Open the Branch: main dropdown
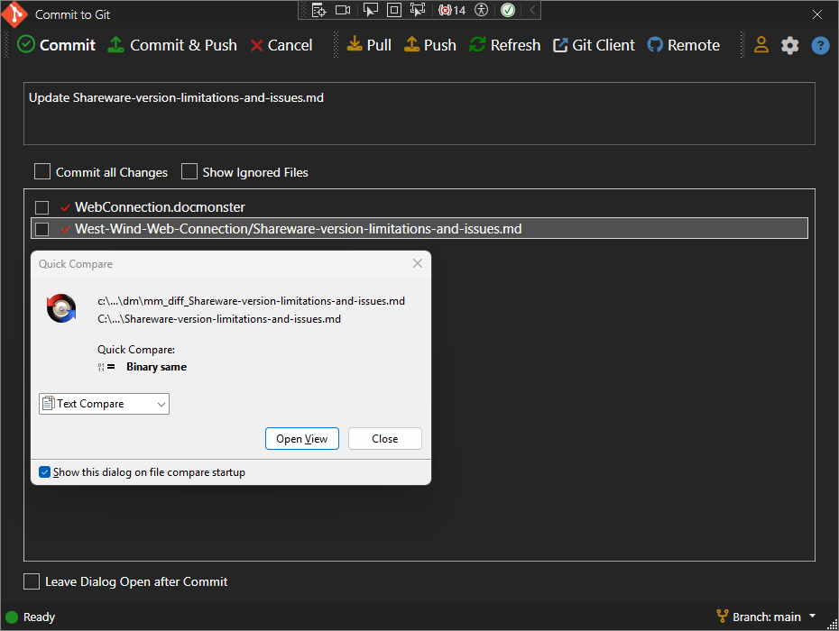Screen dimensions: 839x631 tap(766, 617)
